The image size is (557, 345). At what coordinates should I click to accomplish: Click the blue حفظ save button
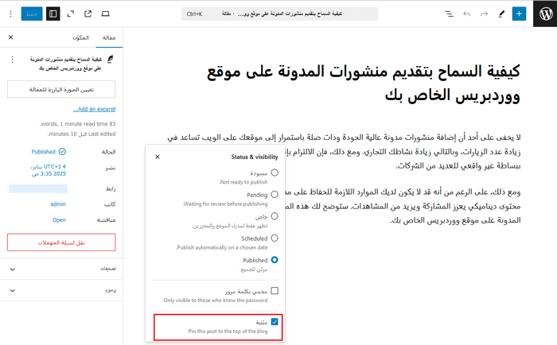[x=32, y=14]
